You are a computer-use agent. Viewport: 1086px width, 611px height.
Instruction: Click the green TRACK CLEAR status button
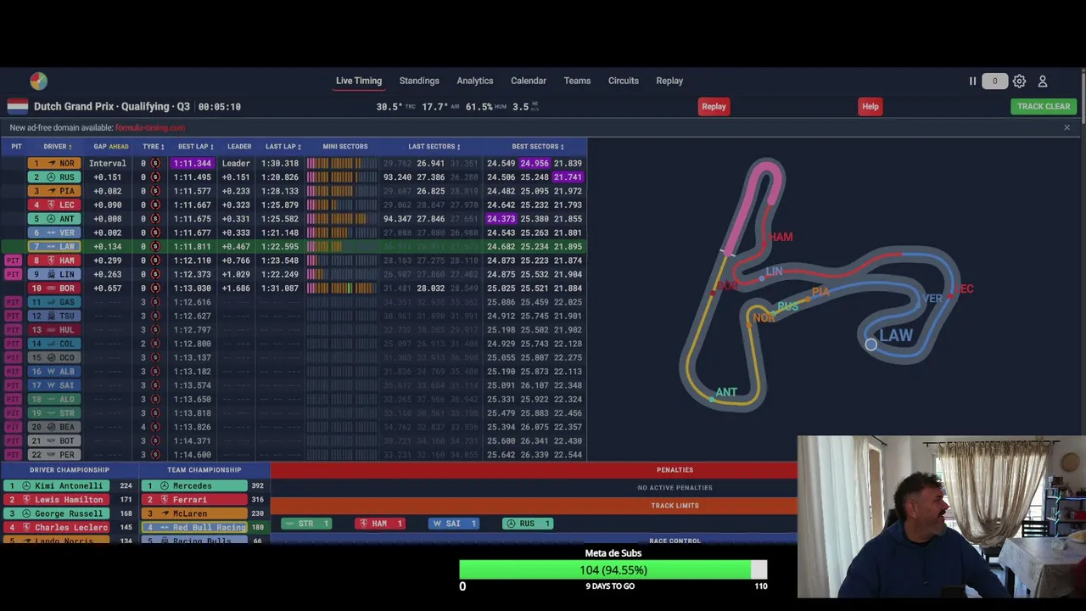click(1044, 106)
